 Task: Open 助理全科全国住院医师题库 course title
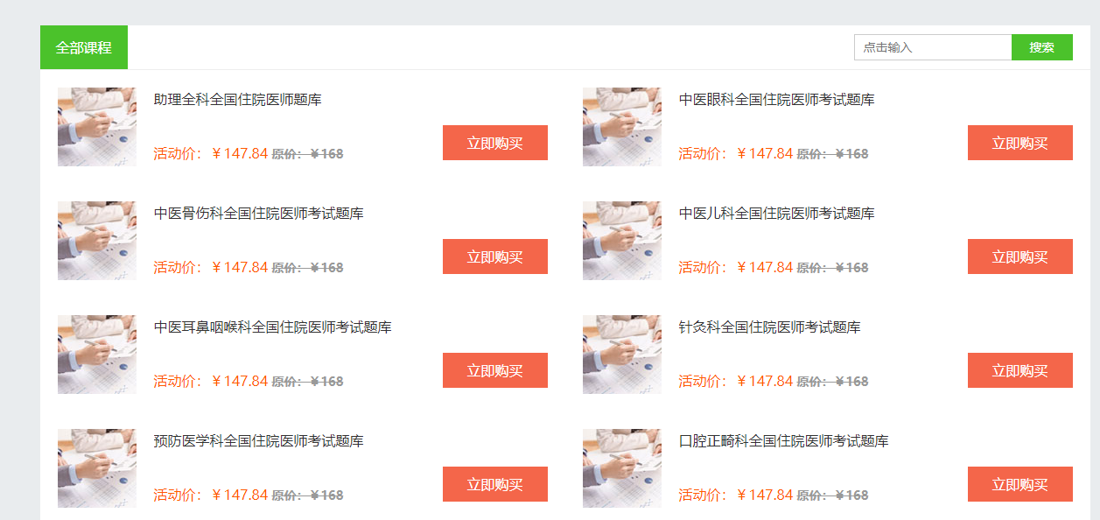[238, 100]
